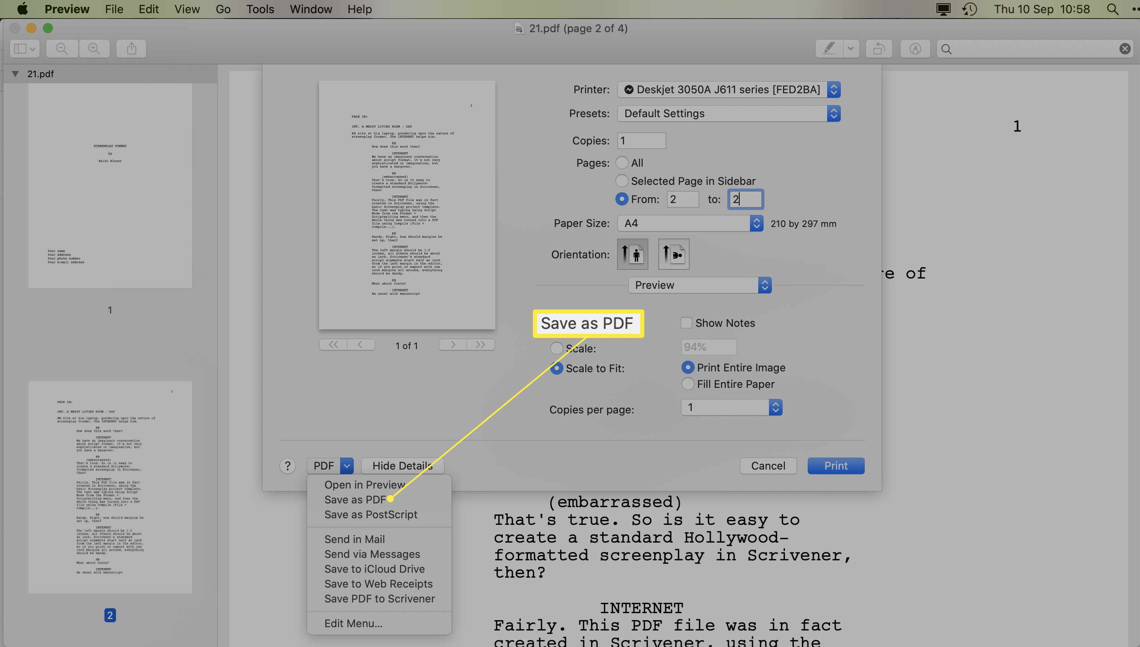Choose Edit Menu… item
This screenshot has width=1140, height=647.
click(378, 623)
